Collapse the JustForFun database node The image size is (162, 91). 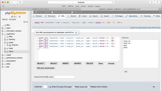(2, 34)
